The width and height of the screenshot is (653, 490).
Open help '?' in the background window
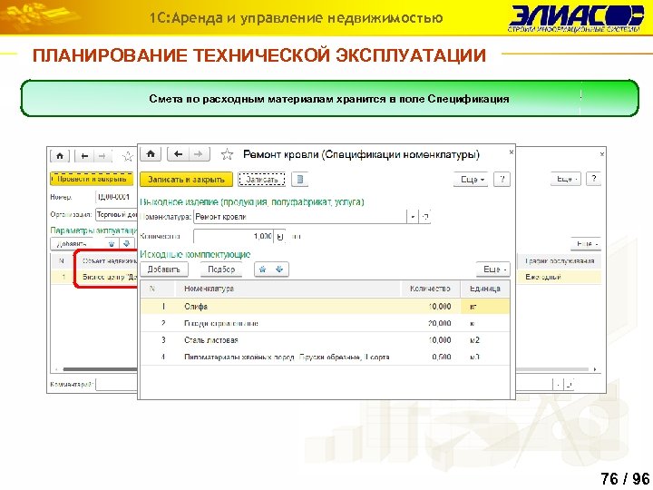tap(593, 179)
